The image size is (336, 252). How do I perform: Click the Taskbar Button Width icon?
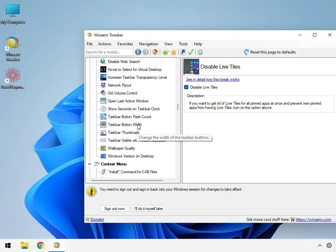103,124
